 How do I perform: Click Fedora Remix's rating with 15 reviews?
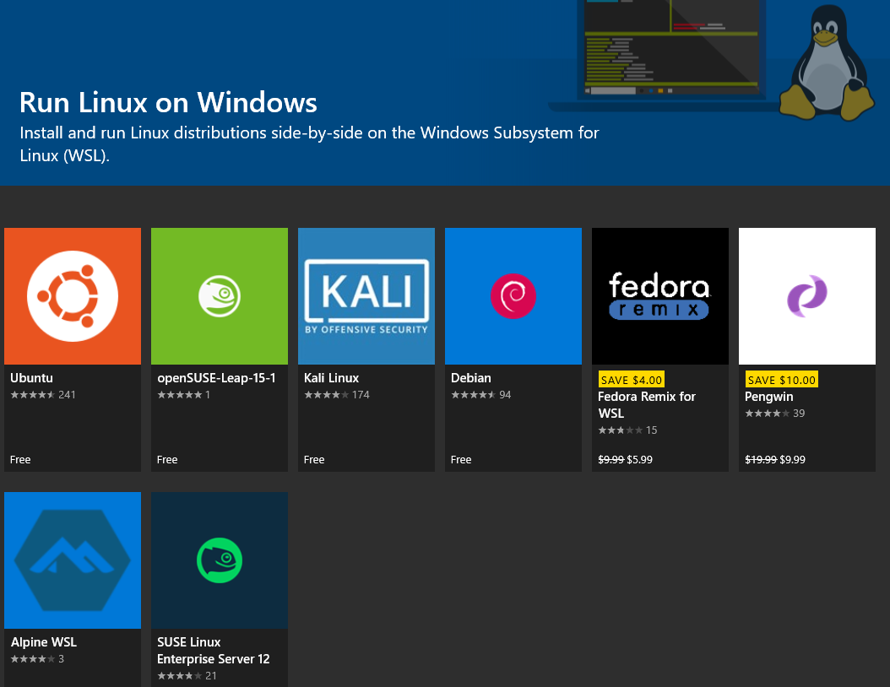tap(627, 430)
